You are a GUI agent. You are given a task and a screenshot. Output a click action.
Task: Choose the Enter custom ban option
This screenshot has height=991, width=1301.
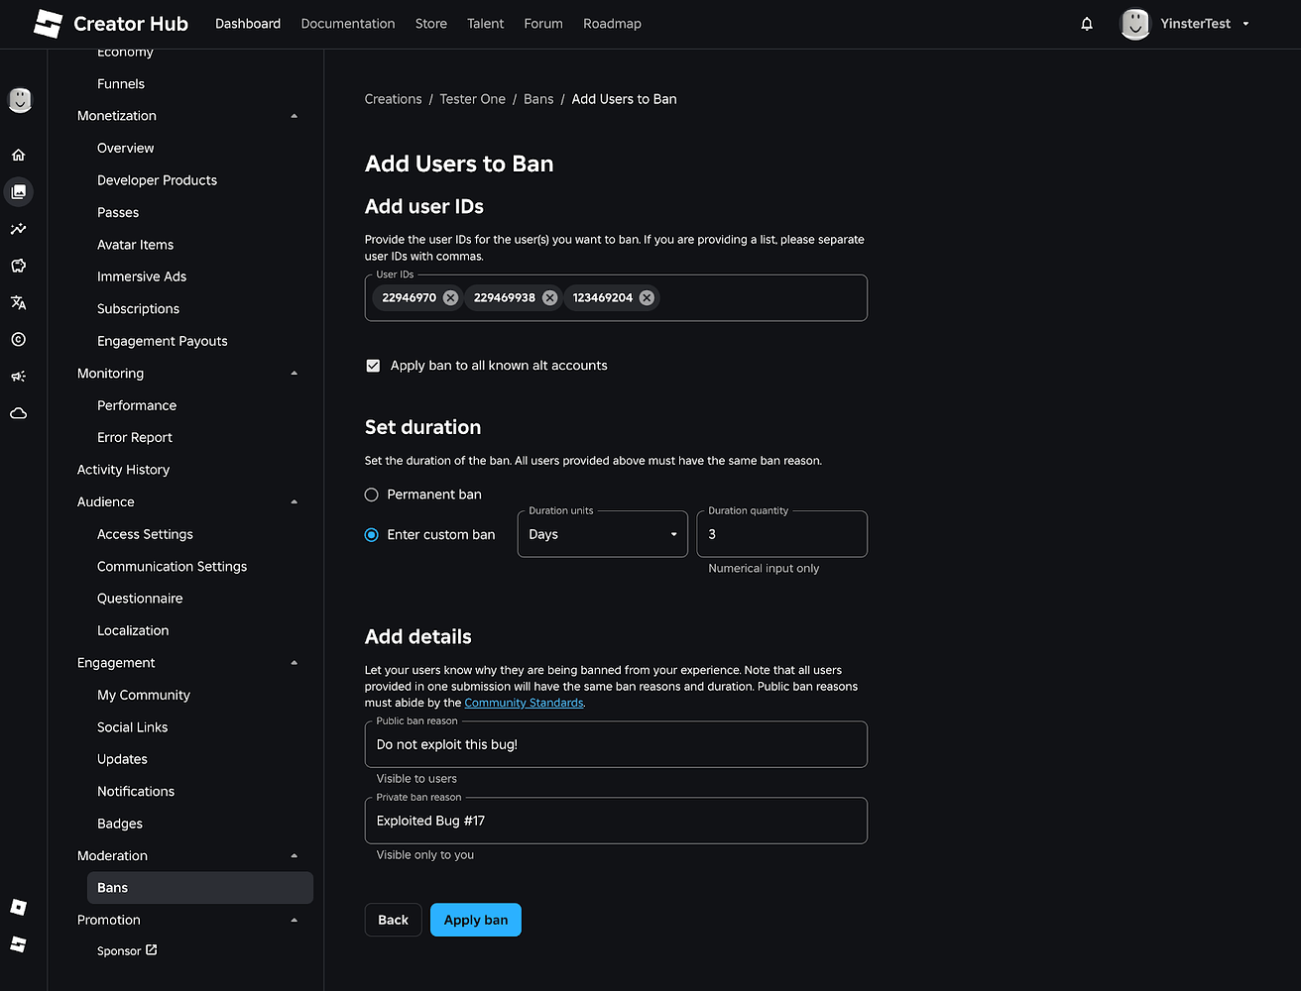click(371, 534)
